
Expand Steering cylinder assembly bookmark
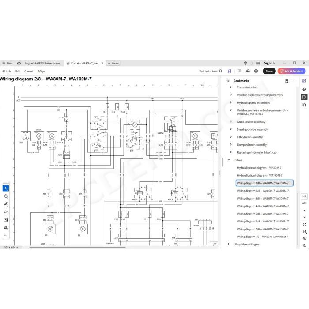coord(231,129)
